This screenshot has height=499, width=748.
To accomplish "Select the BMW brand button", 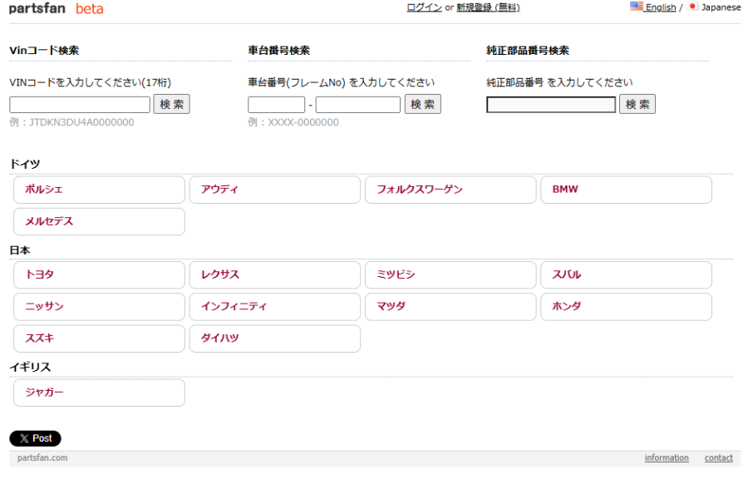I will (626, 190).
